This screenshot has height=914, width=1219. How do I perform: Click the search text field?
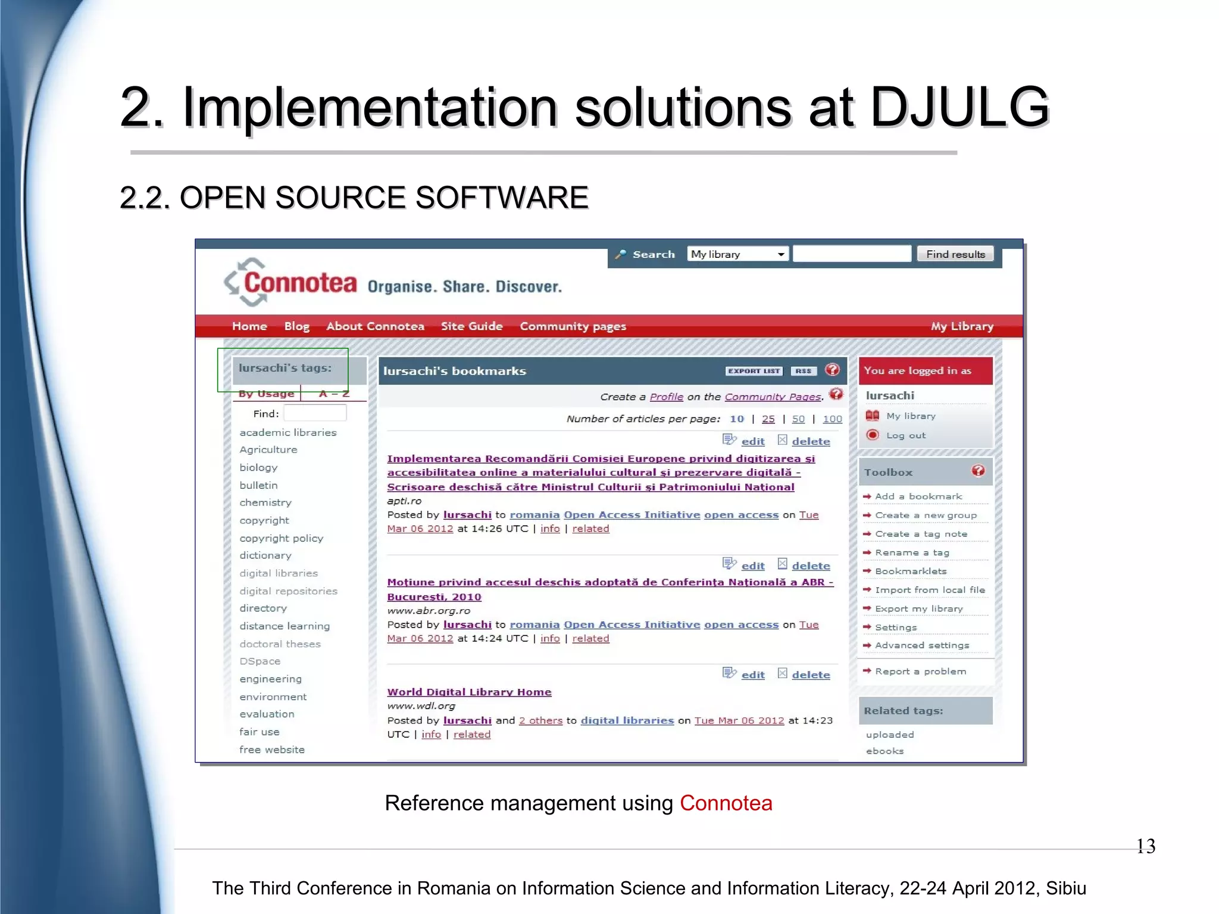[x=852, y=254]
